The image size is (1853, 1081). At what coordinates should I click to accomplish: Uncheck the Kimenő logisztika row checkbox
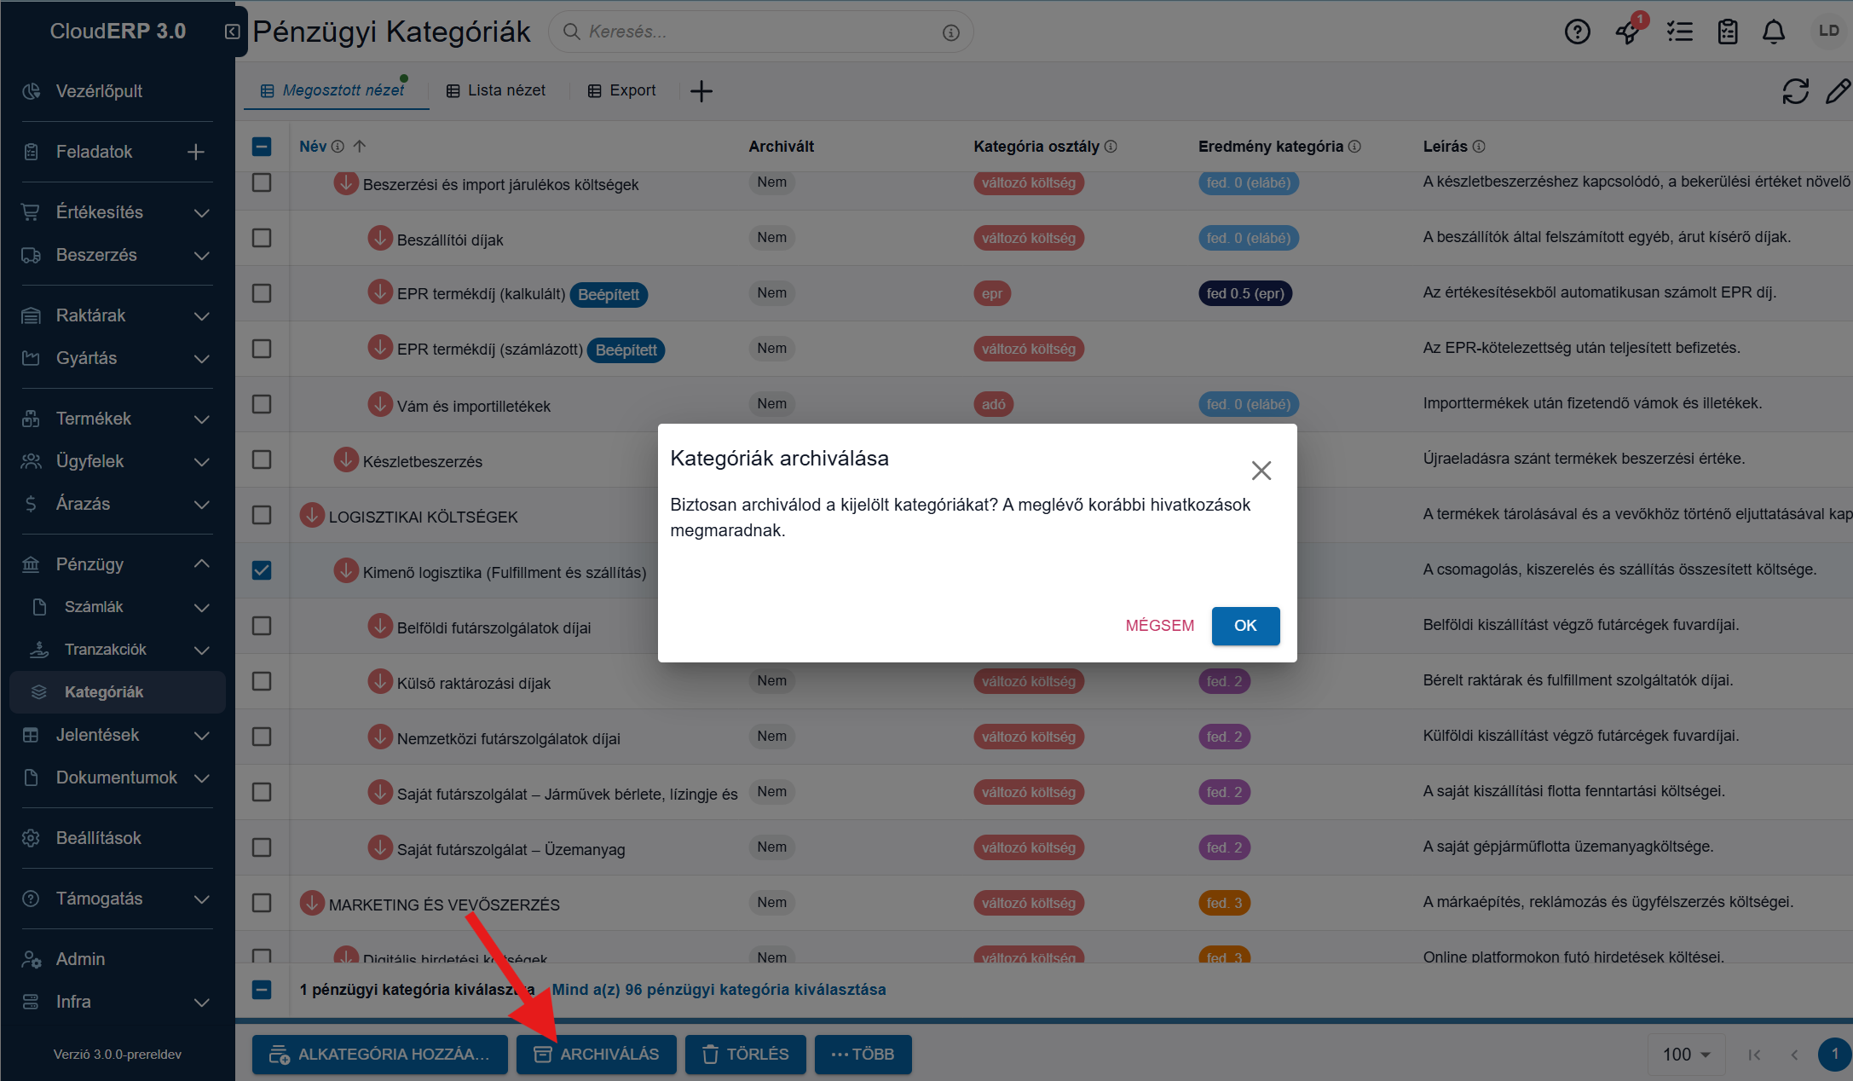pos(262,570)
